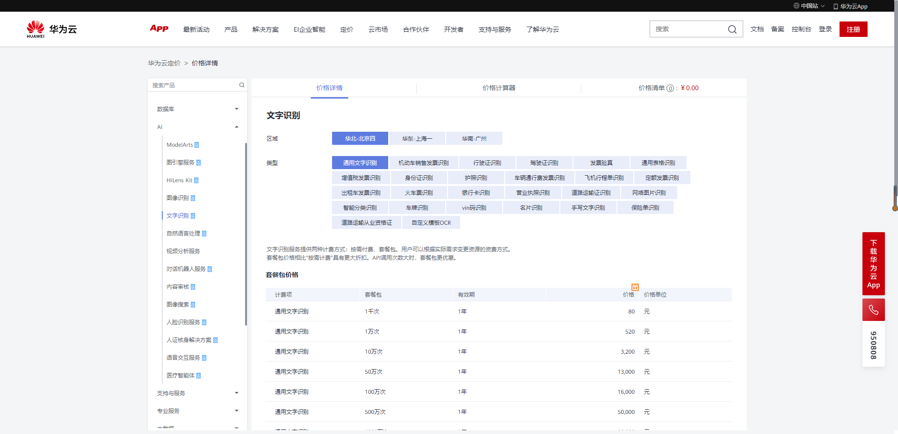Image resolution: width=898 pixels, height=434 pixels.
Task: Focus the 搜索产品 input field
Action: click(x=193, y=85)
